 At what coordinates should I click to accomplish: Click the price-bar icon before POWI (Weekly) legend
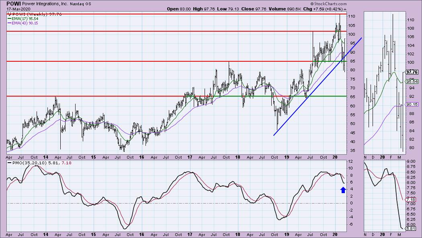(x=9, y=14)
